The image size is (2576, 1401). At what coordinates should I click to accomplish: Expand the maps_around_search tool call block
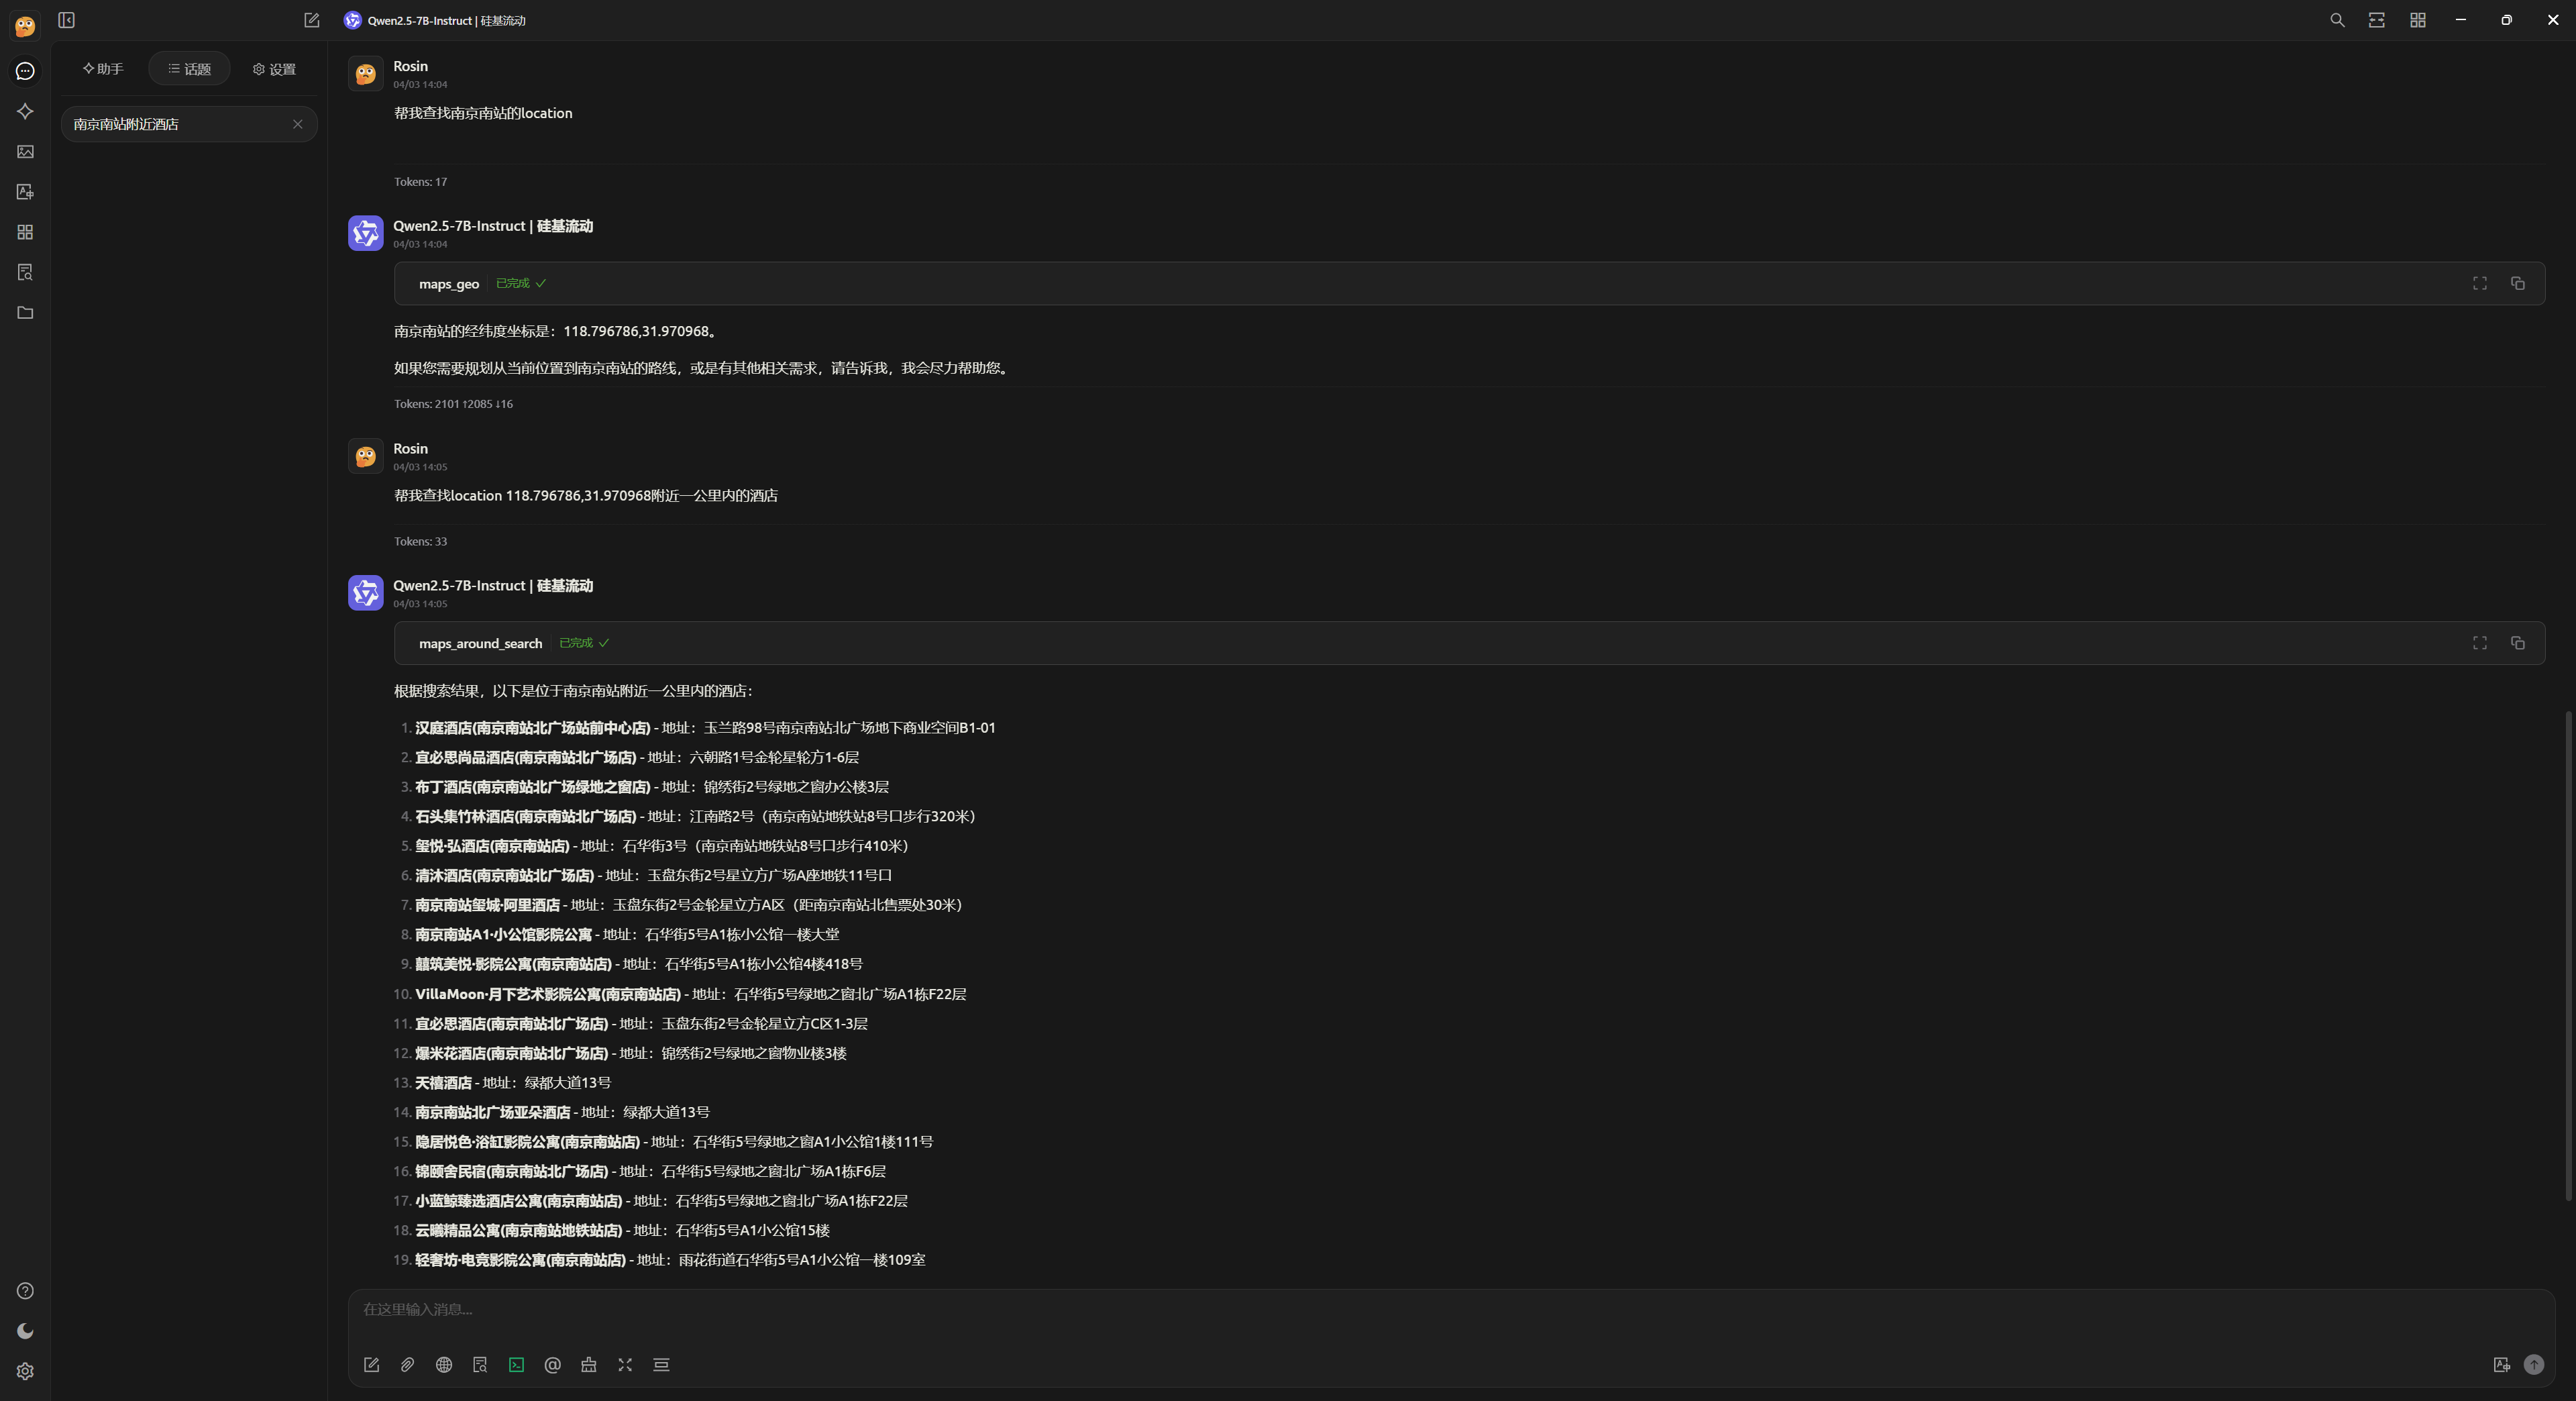pos(2479,643)
